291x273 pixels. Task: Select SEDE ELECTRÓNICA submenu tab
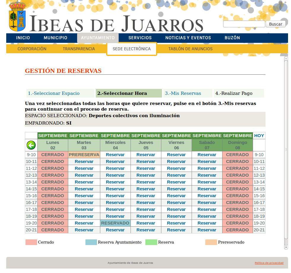[132, 49]
